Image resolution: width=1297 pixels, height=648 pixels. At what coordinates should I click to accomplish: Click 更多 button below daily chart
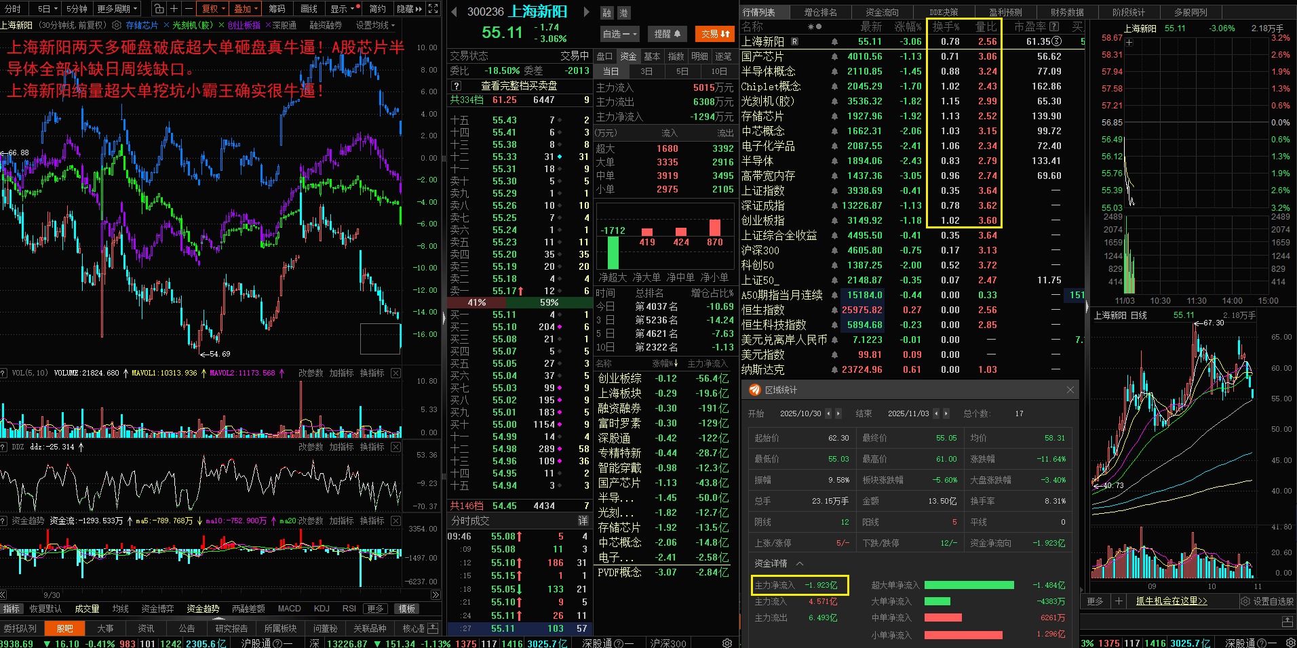click(x=1095, y=601)
